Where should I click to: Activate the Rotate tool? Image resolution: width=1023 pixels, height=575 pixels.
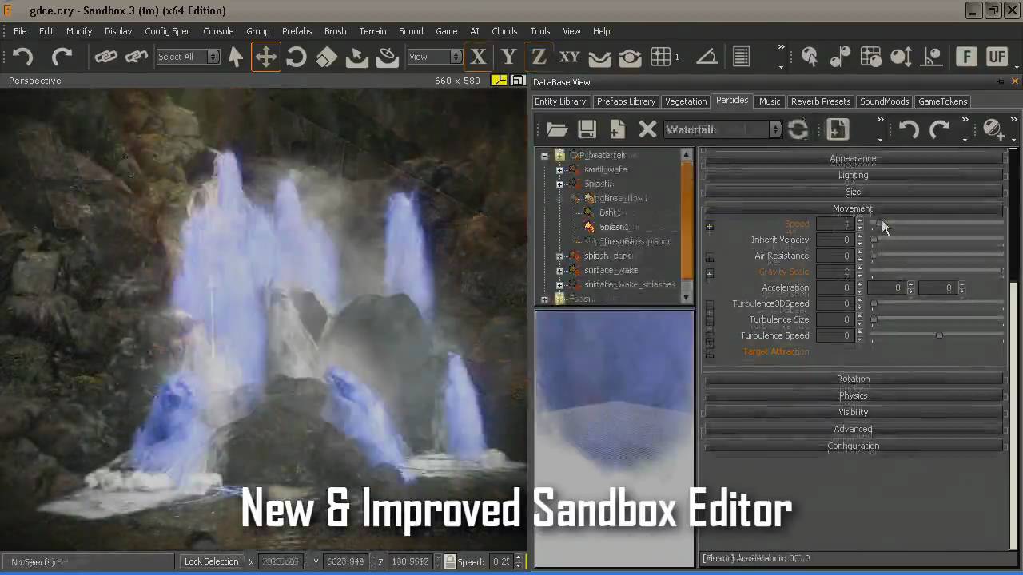pos(296,57)
